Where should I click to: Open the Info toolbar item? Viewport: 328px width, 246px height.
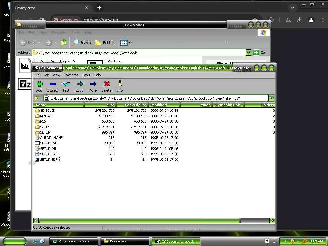click(120, 86)
